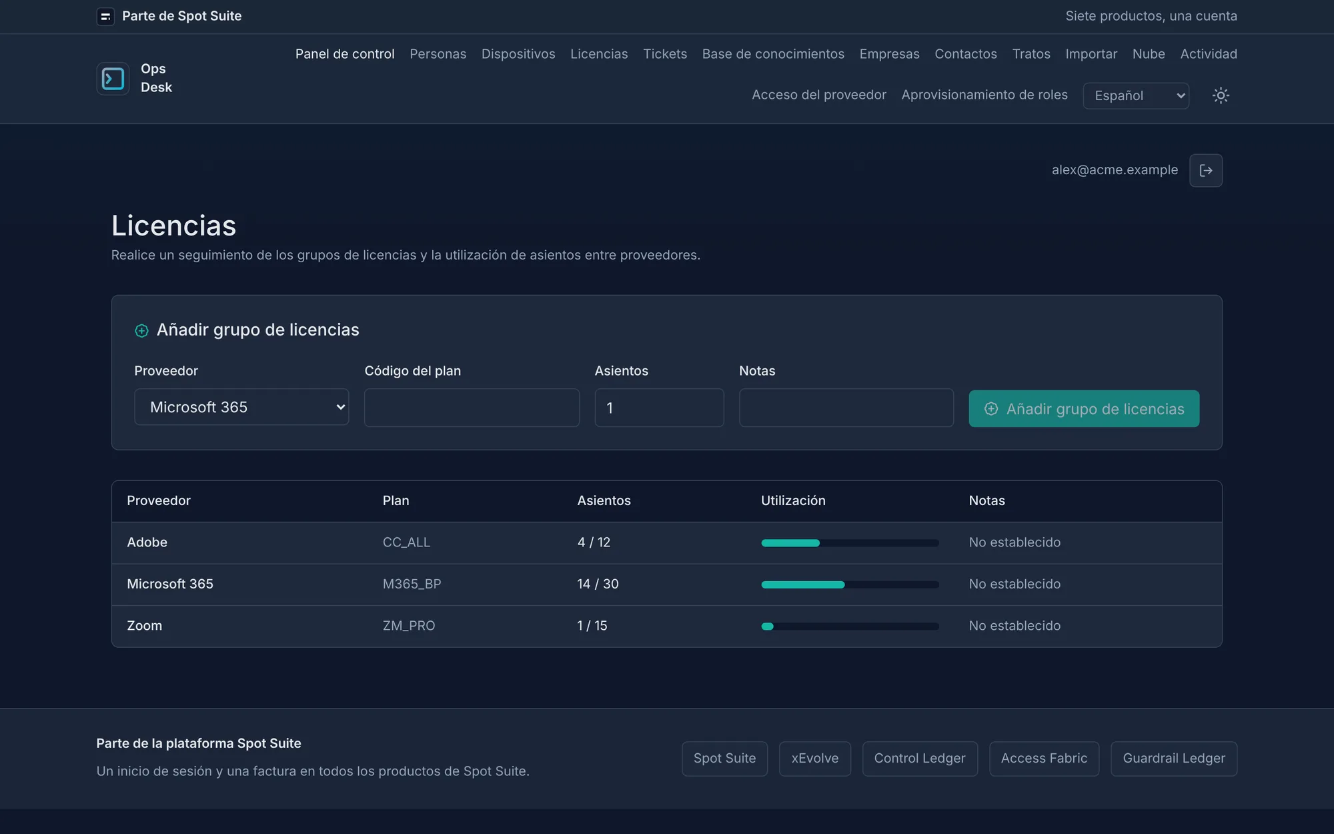The image size is (1334, 834).
Task: Click the Zoom provider cell
Action: click(145, 626)
